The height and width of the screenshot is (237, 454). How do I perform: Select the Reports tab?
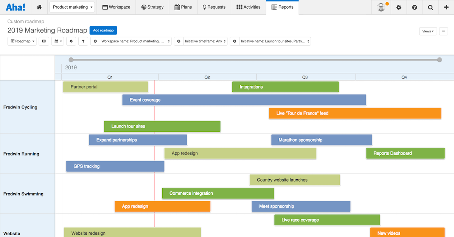coord(282,7)
